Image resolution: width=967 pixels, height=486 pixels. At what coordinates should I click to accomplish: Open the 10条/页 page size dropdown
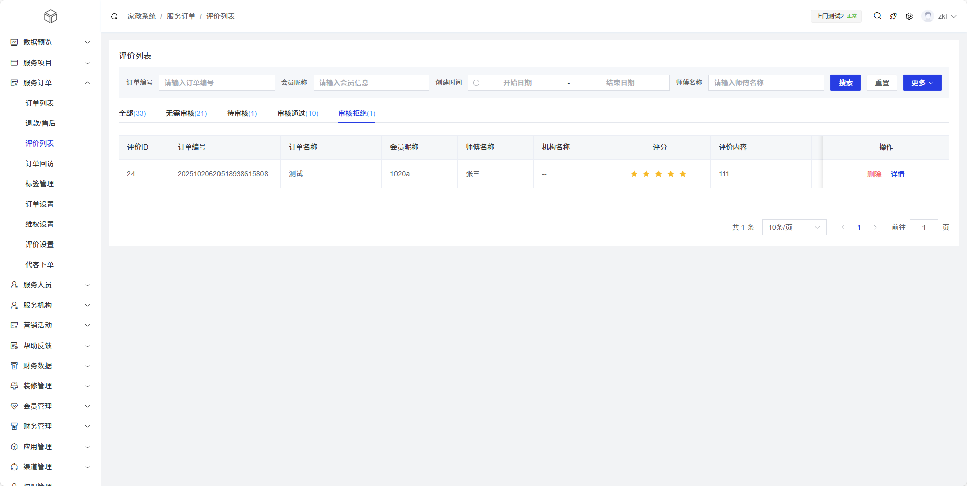click(x=794, y=227)
